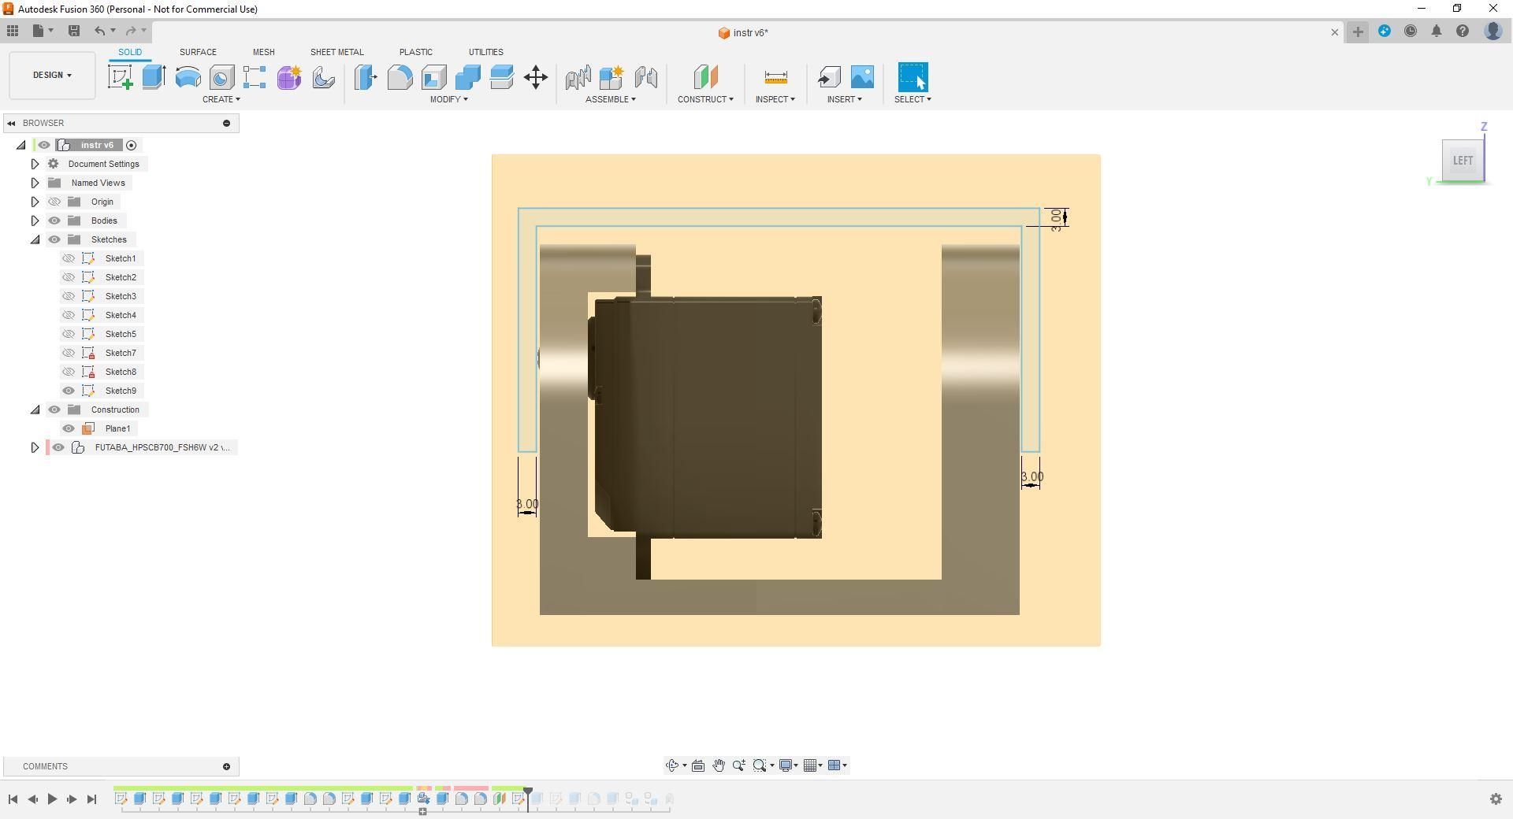Choose the Fillet tool
Image resolution: width=1513 pixels, height=819 pixels.
[x=400, y=77]
